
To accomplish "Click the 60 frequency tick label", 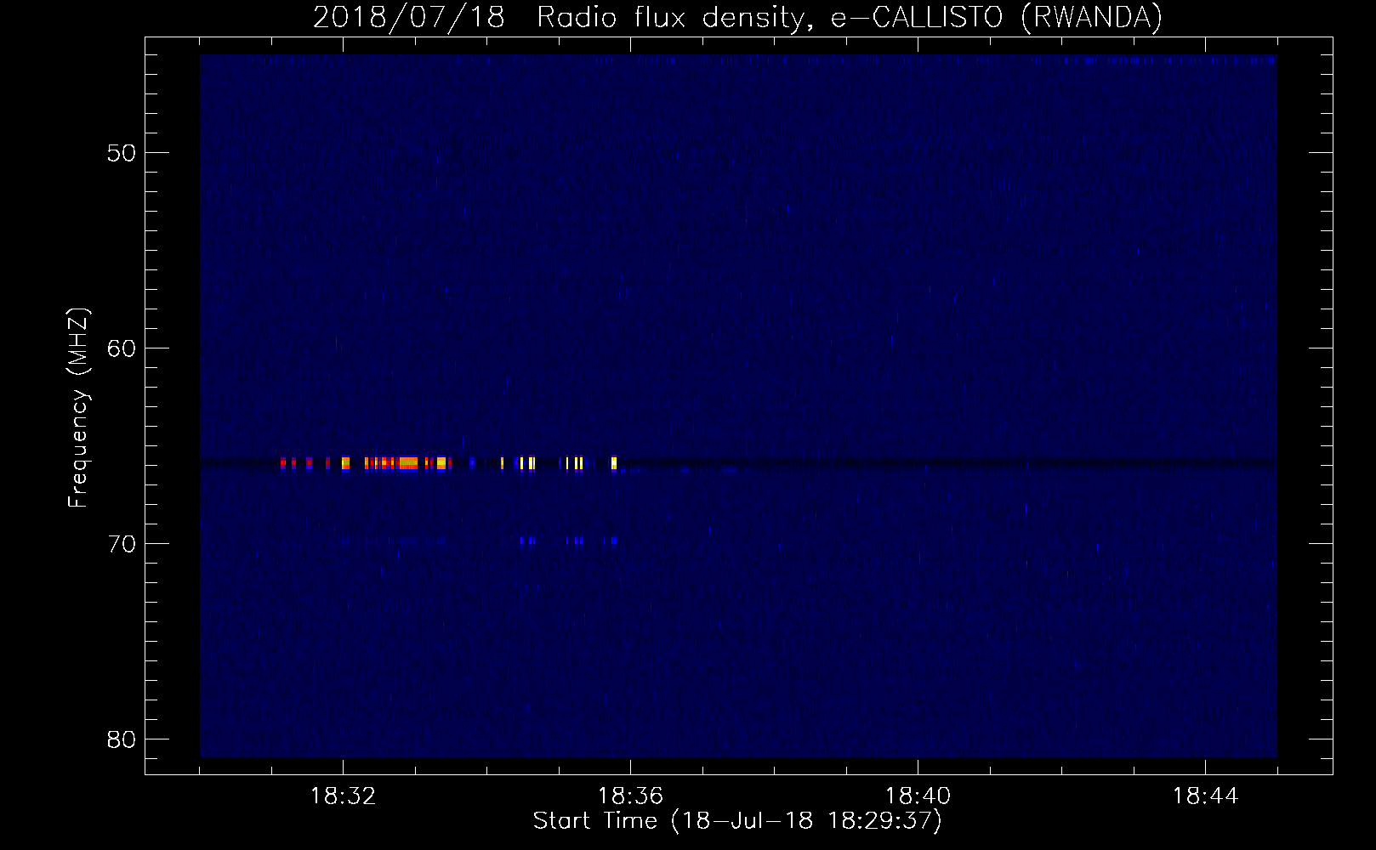I will 122,348.
